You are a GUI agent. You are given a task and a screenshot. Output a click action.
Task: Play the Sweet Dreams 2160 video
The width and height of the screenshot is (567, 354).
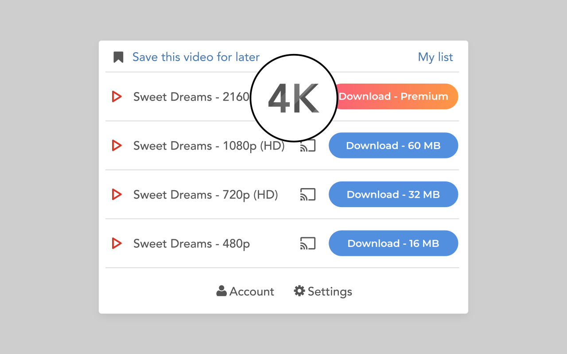[x=117, y=96]
